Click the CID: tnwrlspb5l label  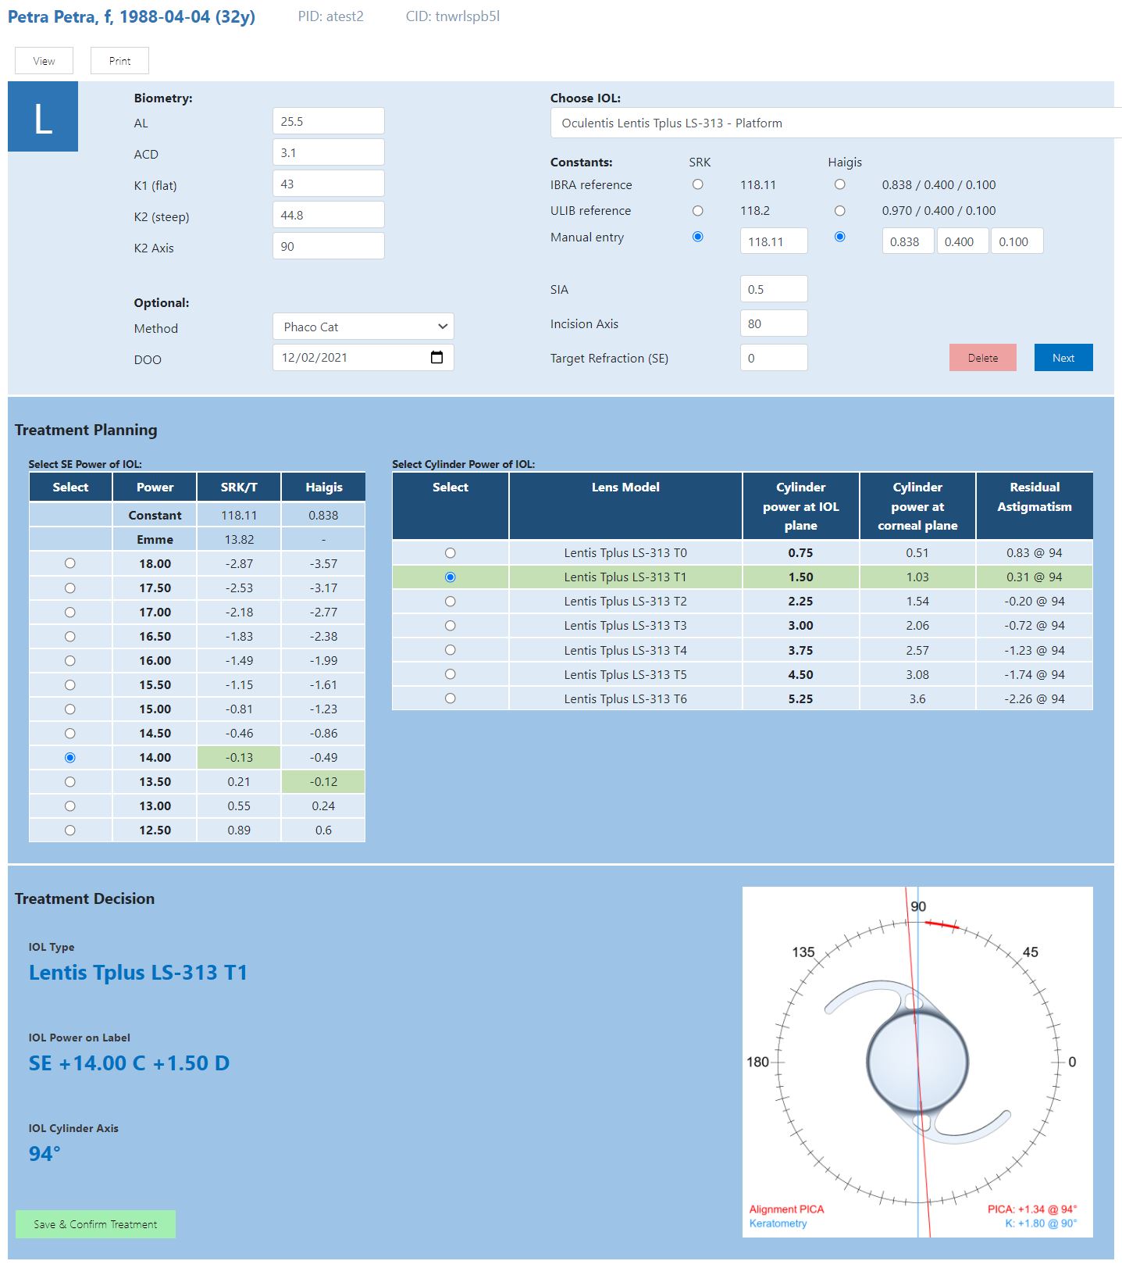coord(453,16)
